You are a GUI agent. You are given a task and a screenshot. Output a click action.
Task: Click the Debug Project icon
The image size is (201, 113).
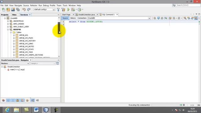click(73, 10)
